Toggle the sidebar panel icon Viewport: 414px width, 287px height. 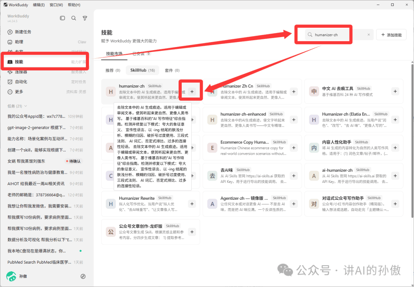[62, 18]
